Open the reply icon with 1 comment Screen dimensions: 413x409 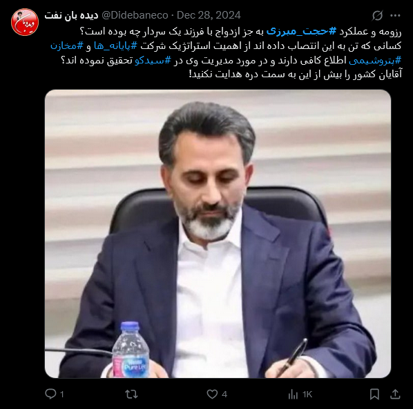50,394
